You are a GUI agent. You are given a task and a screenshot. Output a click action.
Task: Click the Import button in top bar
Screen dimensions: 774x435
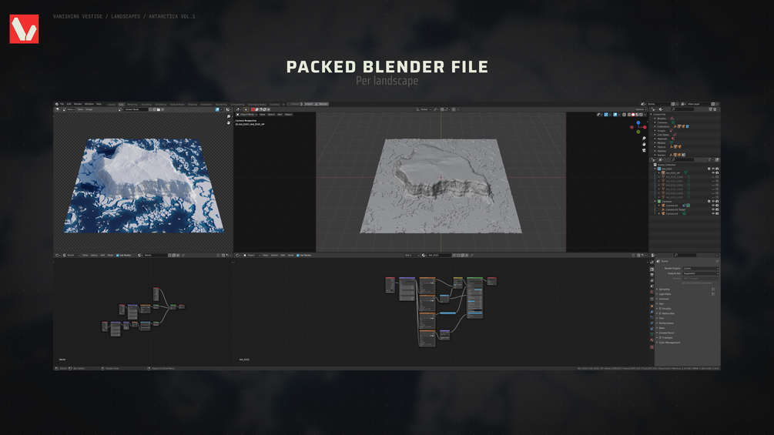[309, 104]
